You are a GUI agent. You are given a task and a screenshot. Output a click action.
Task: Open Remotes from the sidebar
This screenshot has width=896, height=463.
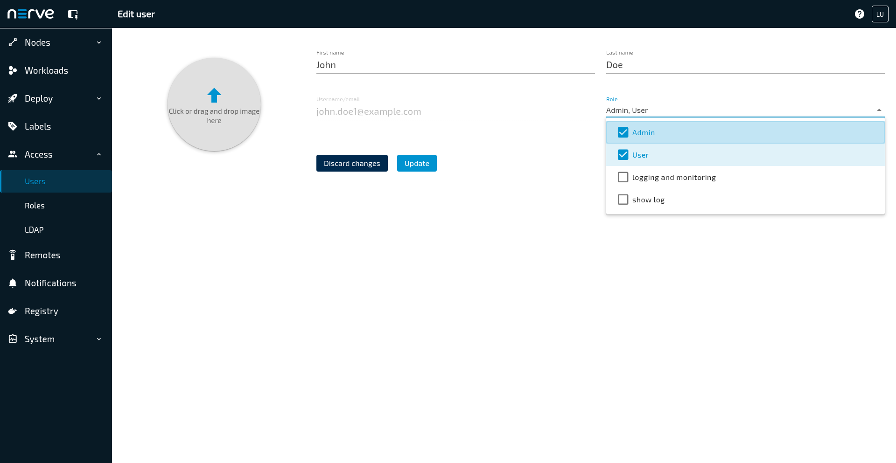56,255
